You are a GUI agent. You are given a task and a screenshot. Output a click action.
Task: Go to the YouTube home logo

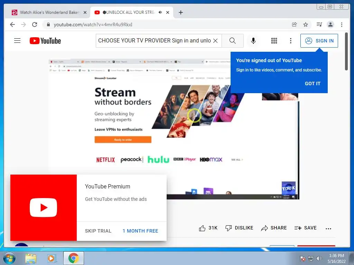[45, 41]
